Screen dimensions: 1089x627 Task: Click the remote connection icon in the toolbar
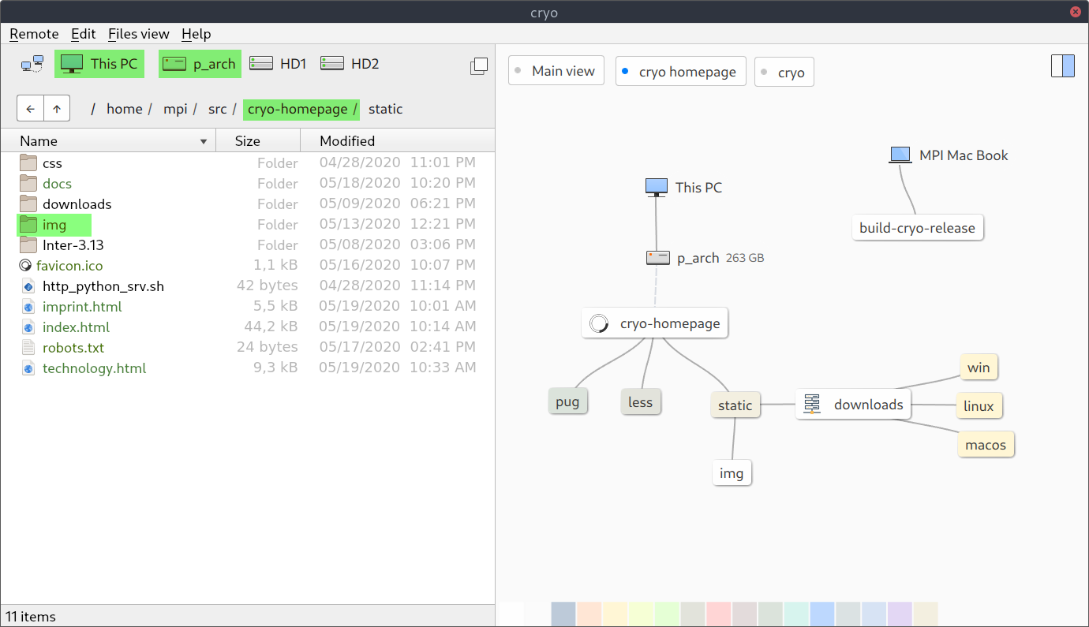[32, 63]
